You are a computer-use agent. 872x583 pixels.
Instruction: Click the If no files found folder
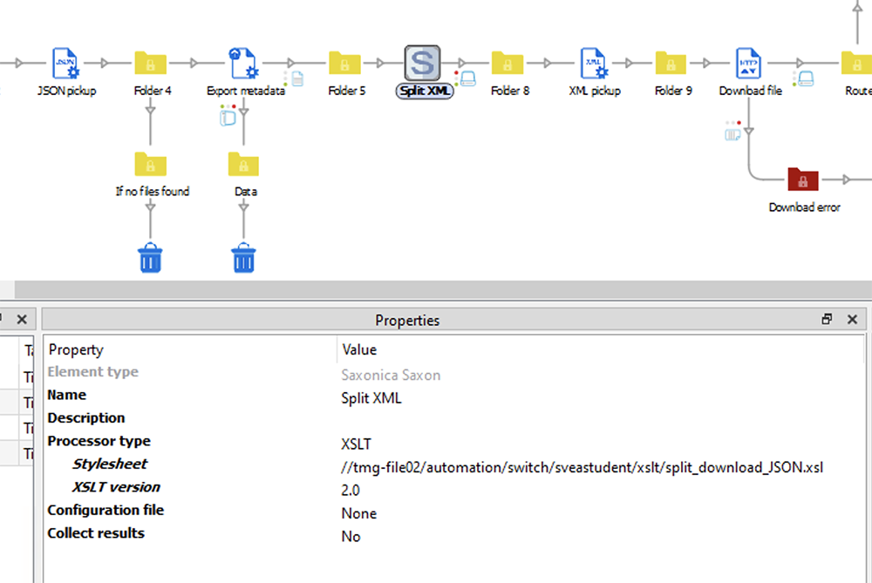tap(150, 164)
